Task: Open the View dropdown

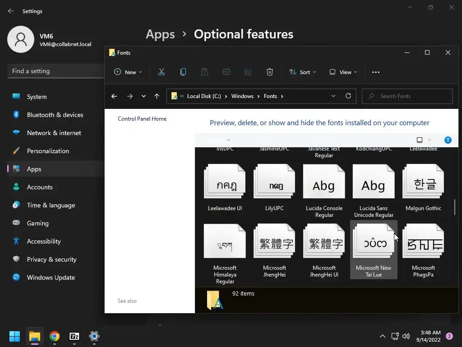Action: [x=343, y=72]
